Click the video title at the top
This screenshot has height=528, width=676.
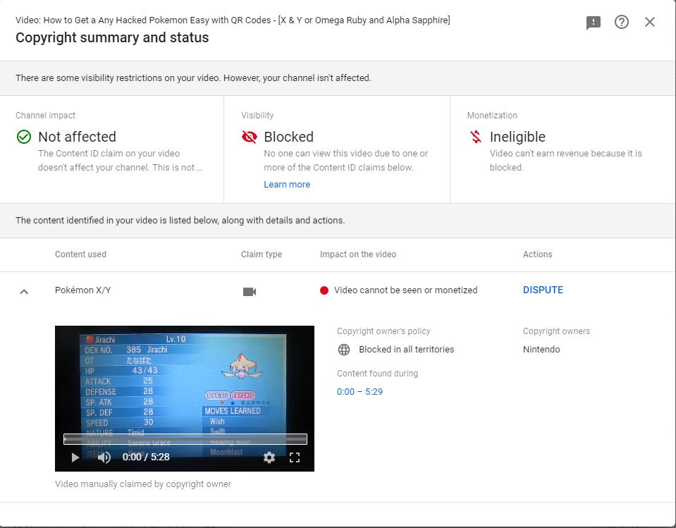pos(233,20)
